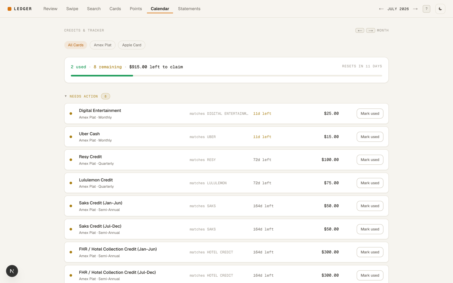This screenshot has height=283, width=453.
Task: Mark Lululemon Credit as used
Action: 370,183
